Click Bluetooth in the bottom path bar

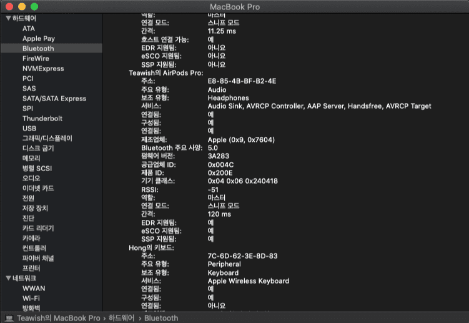click(161, 318)
